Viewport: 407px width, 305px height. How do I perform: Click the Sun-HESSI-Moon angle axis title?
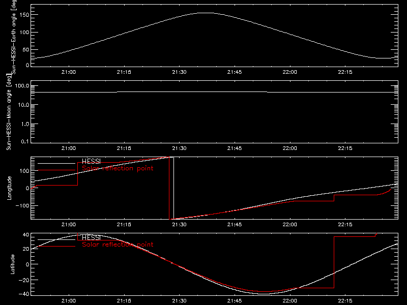pos(9,112)
